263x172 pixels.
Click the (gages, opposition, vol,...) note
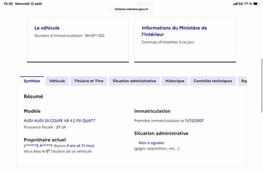(157, 148)
